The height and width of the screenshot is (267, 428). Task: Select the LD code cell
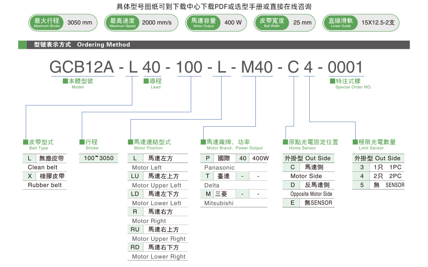(135, 194)
